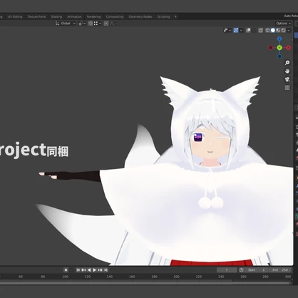Select wireframe viewport shading
This screenshot has width=298, height=298.
click(x=267, y=30)
